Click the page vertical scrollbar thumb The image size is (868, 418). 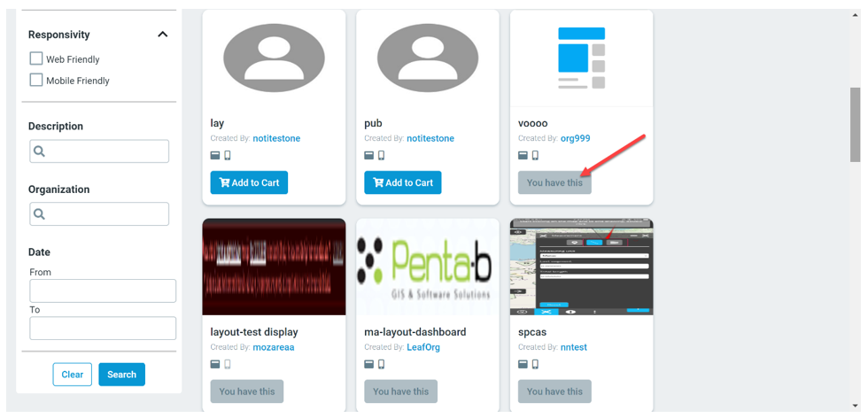856,125
